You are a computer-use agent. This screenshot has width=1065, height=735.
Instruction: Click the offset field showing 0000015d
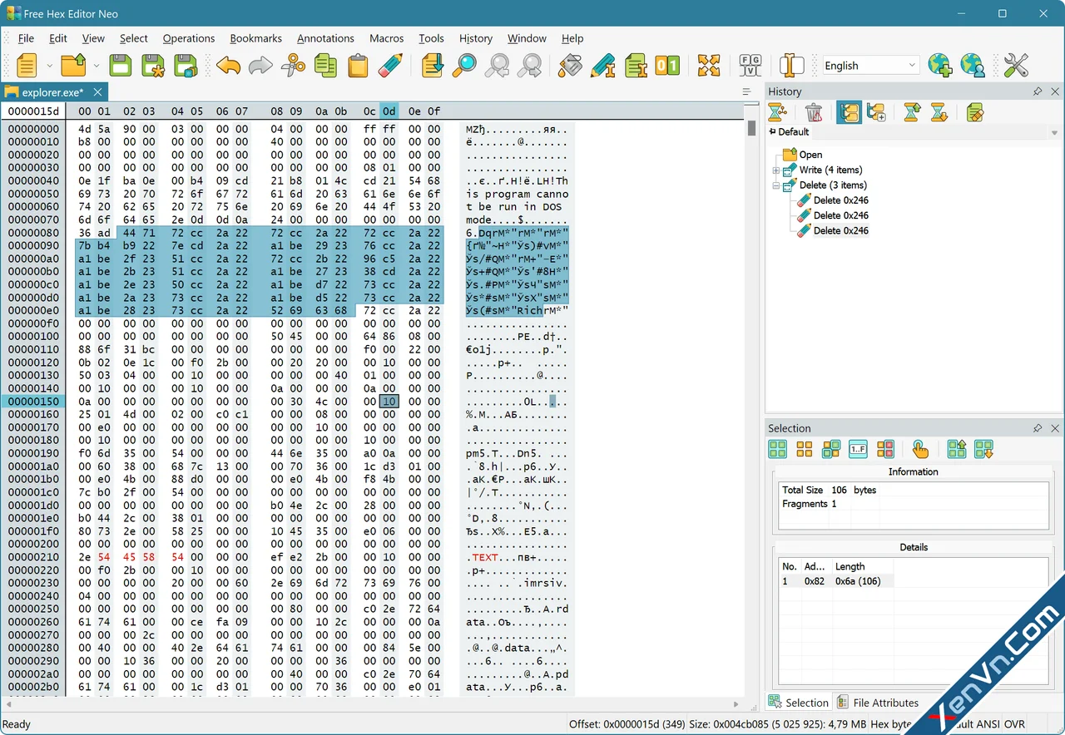[33, 111]
